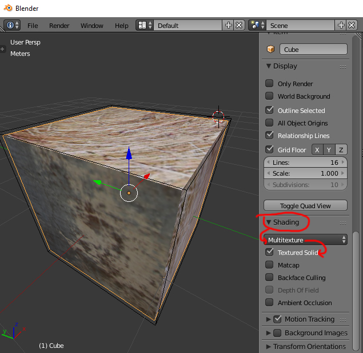Image resolution: width=363 pixels, height=353 pixels.
Task: Click the screen layout browse icon
Action: coord(145,25)
